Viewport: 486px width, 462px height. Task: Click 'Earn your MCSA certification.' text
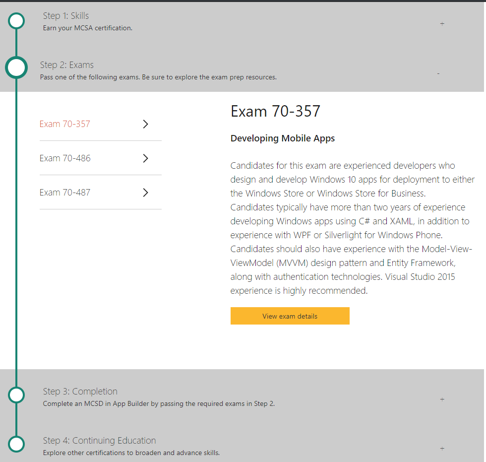(x=87, y=28)
